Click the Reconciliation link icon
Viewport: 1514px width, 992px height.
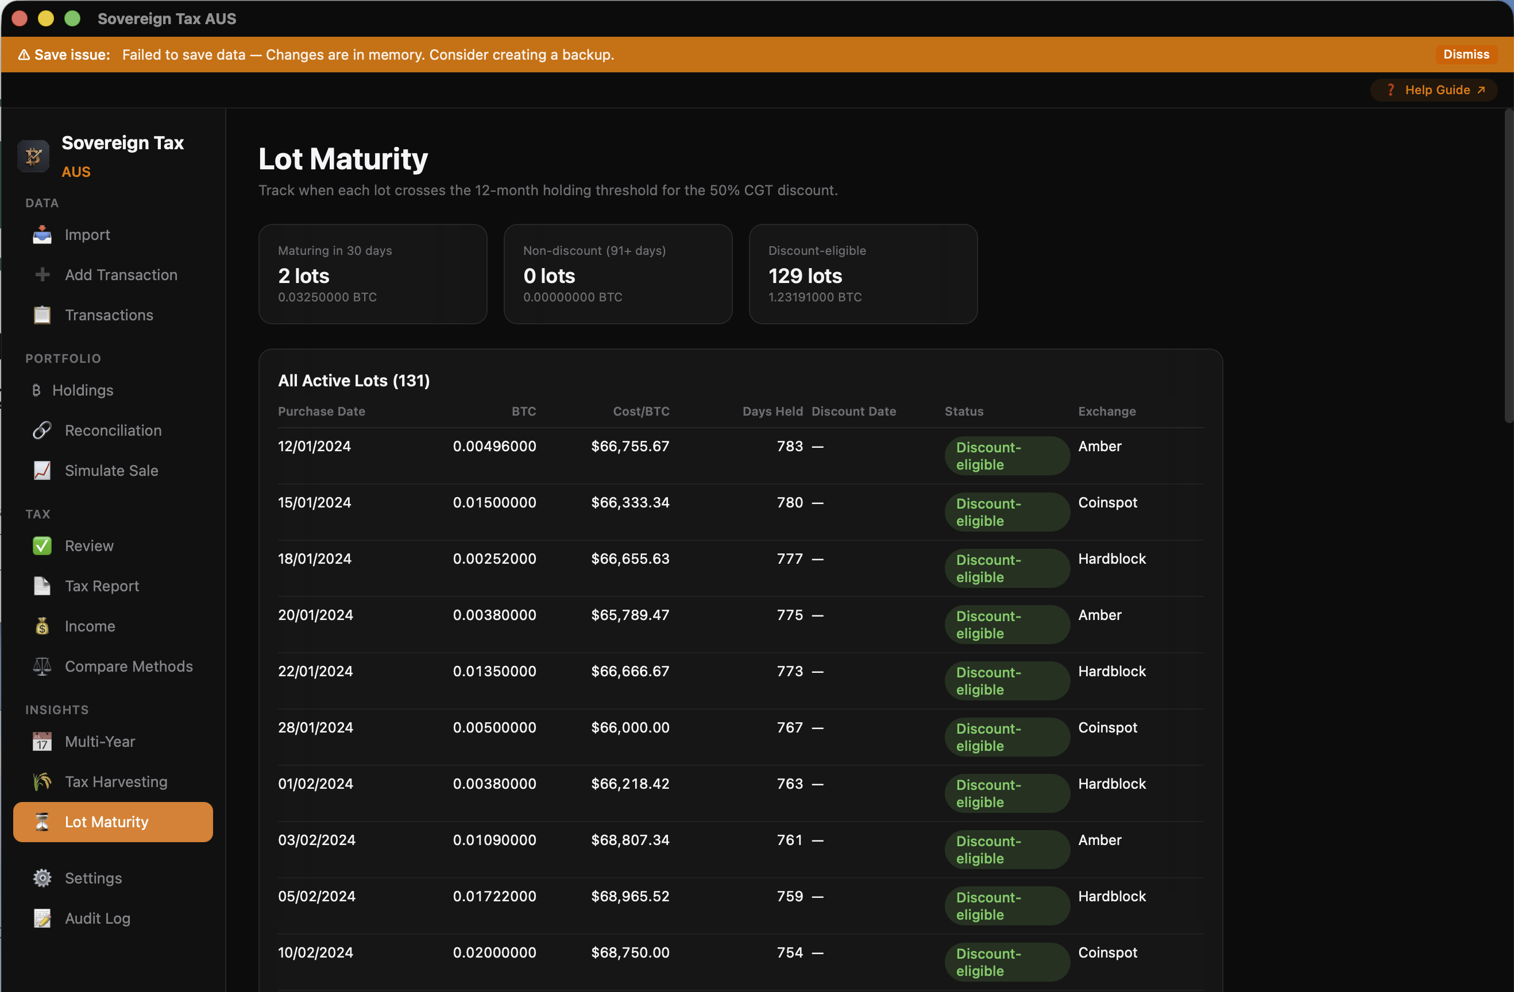(42, 431)
